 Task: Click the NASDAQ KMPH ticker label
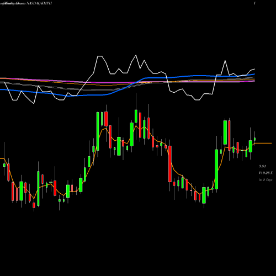39,3
